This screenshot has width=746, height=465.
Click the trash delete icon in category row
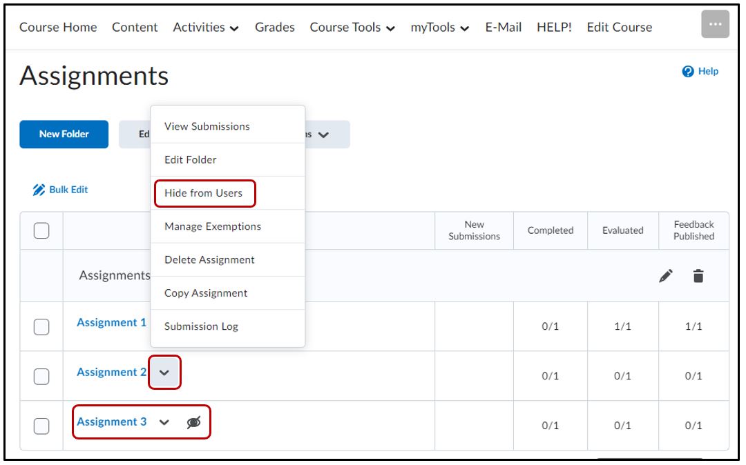pyautogui.click(x=698, y=276)
